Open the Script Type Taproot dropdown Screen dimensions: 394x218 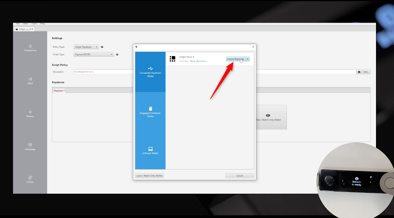pos(94,54)
